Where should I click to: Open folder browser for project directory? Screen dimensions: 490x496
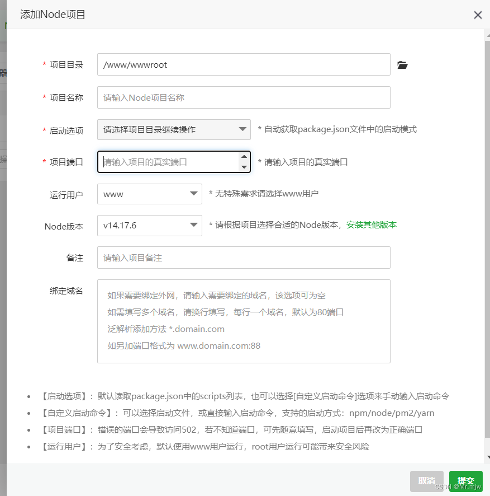tap(402, 65)
